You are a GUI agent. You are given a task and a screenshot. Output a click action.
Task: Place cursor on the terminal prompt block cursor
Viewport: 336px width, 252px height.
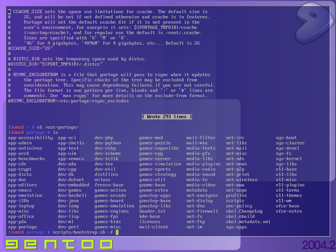(117, 232)
